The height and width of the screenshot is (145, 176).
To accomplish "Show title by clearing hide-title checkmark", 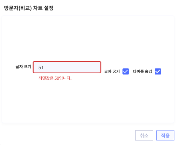I will [x=158, y=71].
